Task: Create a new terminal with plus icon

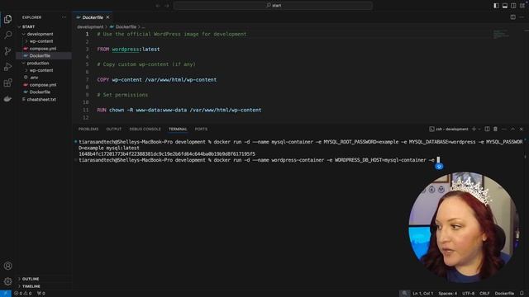Action: (x=474, y=129)
